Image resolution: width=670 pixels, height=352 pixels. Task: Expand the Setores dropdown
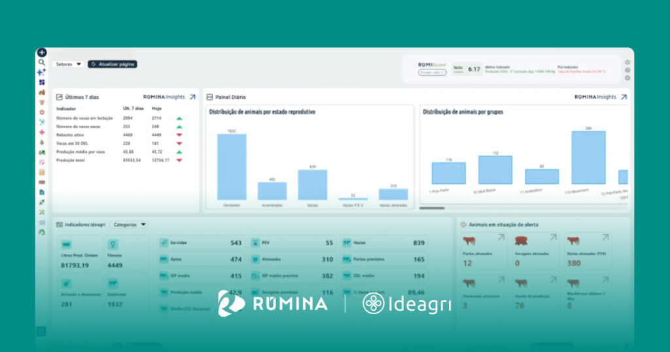point(68,64)
